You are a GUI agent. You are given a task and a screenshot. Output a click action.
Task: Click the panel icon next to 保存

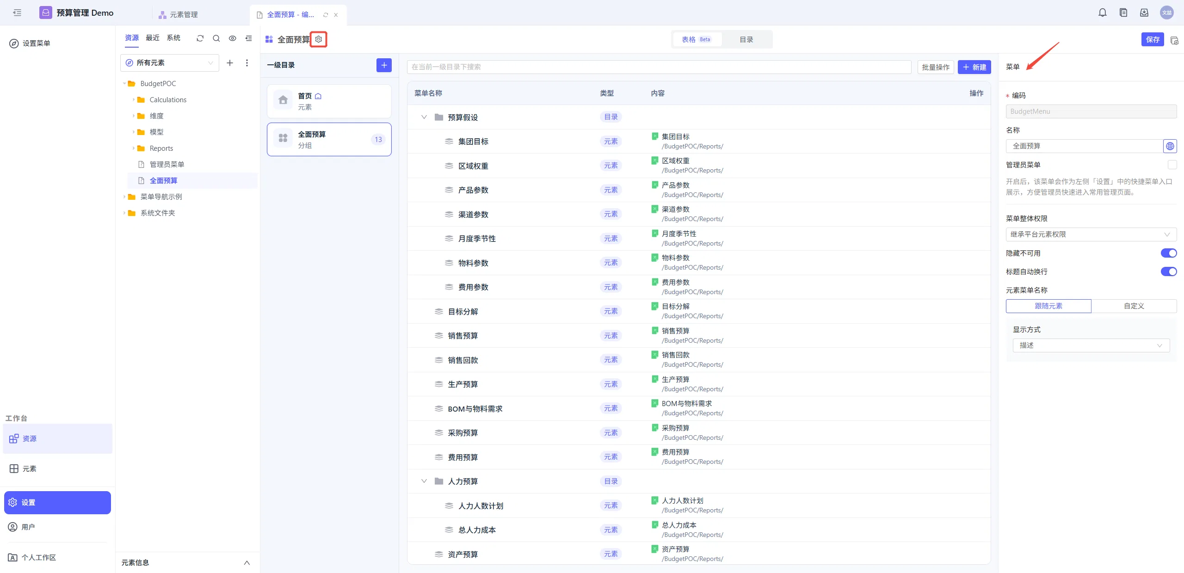coord(1174,40)
